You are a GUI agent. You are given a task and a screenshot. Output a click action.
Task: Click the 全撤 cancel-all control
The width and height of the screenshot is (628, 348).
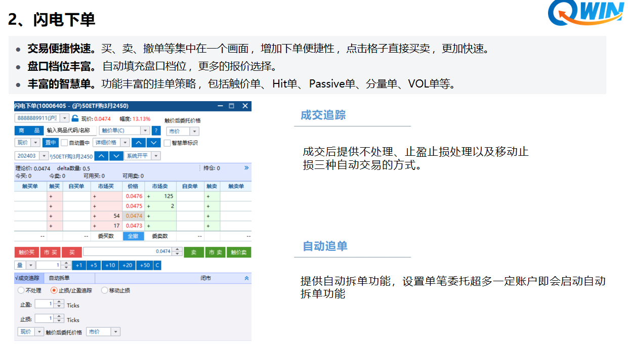pyautogui.click(x=135, y=236)
